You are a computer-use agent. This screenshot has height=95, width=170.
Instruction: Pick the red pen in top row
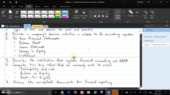[31, 12]
